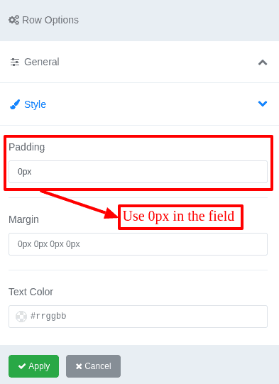The height and width of the screenshot is (384, 279).
Task: Focus the Padding input field
Action: pos(138,172)
